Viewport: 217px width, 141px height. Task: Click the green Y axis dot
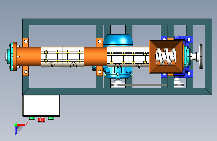tap(16, 125)
